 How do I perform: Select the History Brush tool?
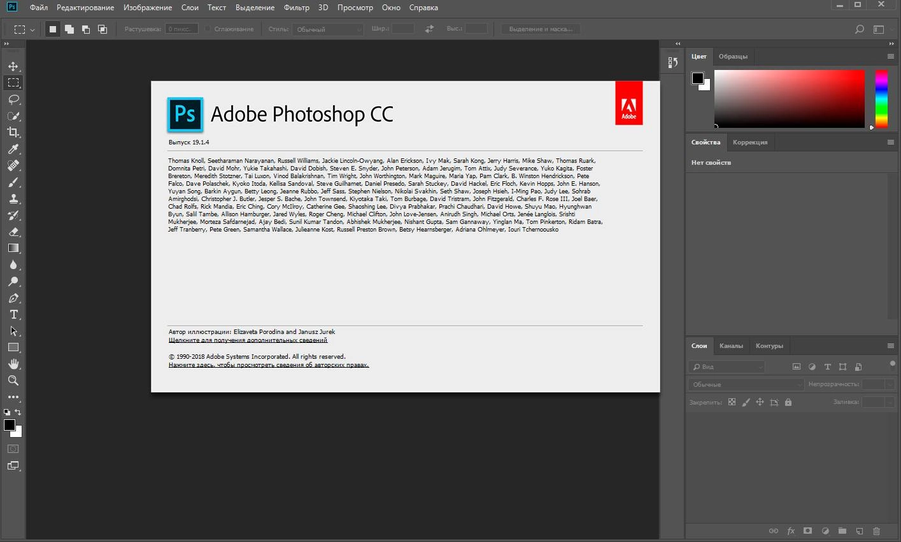[13, 215]
